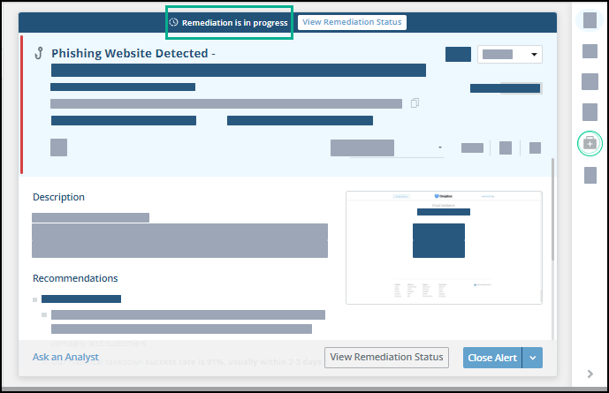Open the dropdown at the alert's top right
Image resolution: width=609 pixels, height=393 pixels.
pos(509,55)
